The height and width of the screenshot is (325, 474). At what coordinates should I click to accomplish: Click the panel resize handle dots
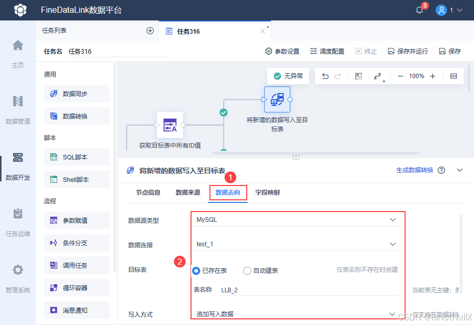[296, 157]
